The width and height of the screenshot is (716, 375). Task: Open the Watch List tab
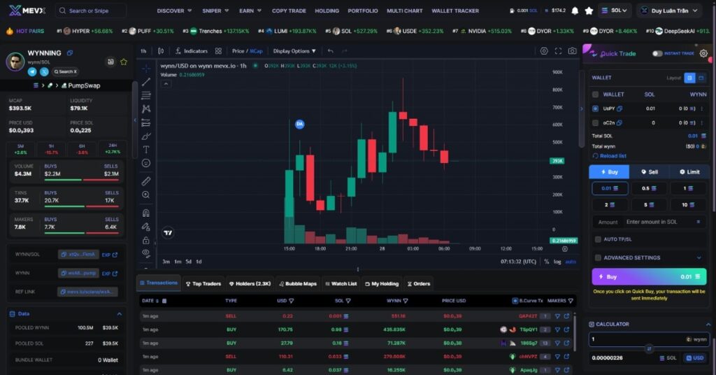click(341, 283)
